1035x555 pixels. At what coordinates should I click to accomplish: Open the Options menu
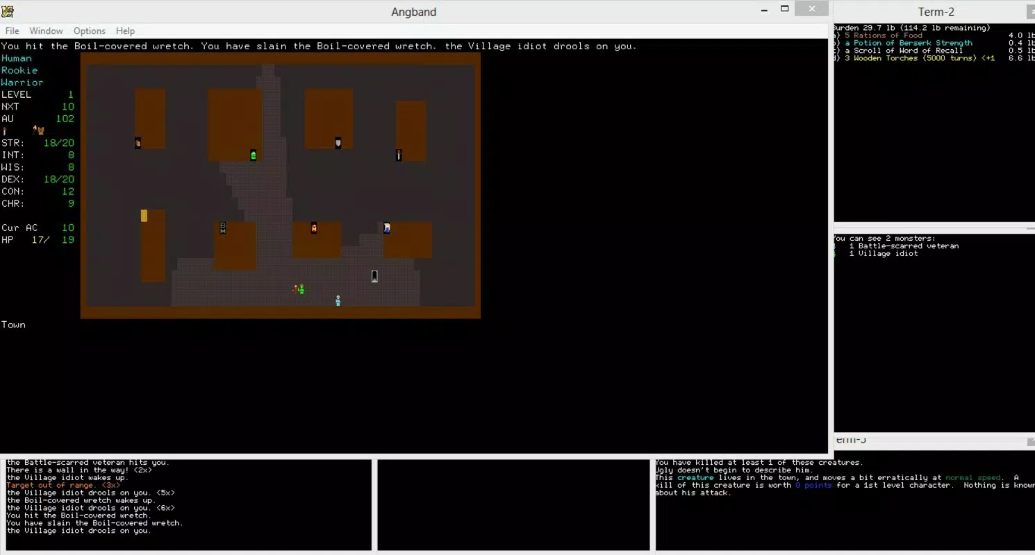click(90, 31)
